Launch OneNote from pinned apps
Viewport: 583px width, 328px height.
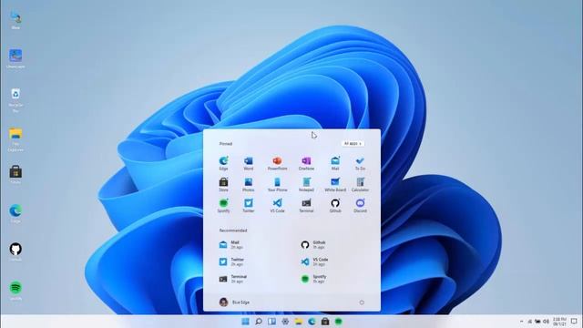[x=306, y=163]
